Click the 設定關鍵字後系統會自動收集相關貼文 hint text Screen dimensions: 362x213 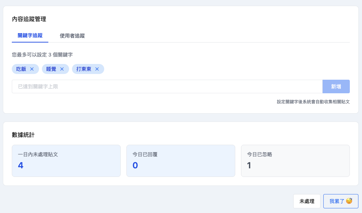[x=313, y=102]
